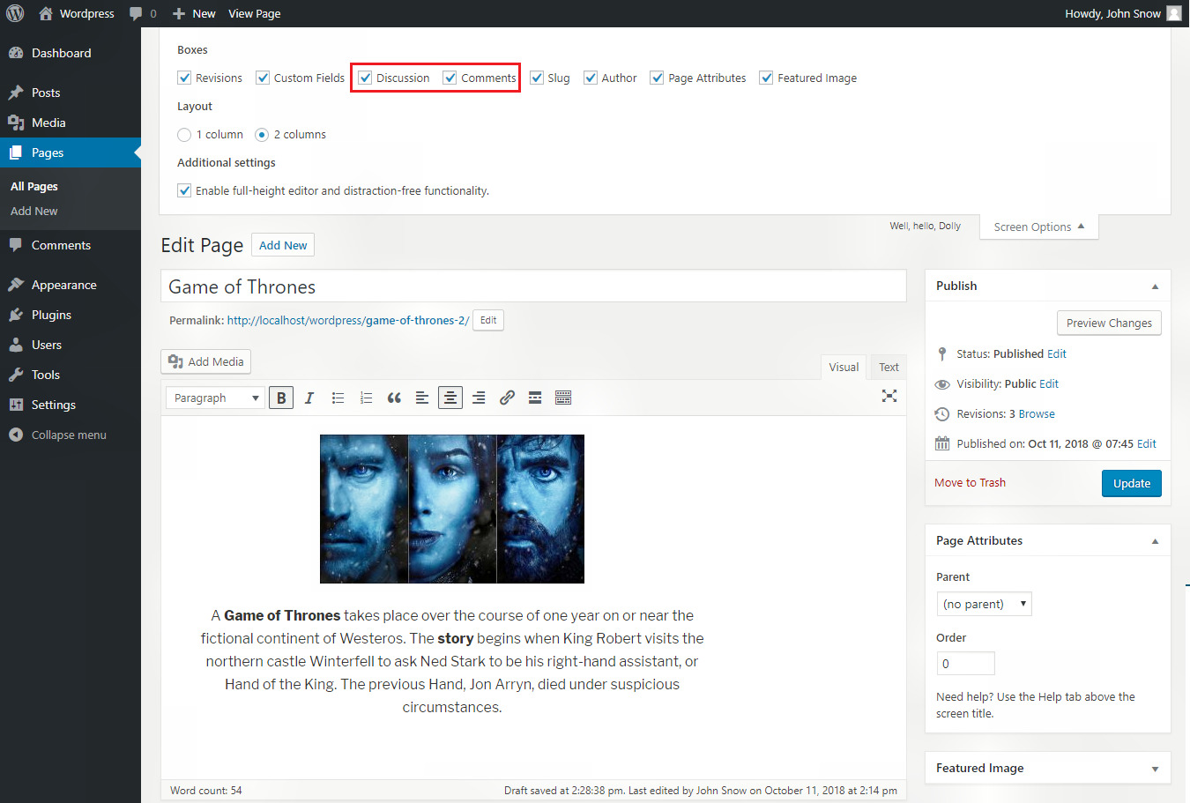Toggle the Featured Image checkbox
The height and width of the screenshot is (803, 1190).
766,78
